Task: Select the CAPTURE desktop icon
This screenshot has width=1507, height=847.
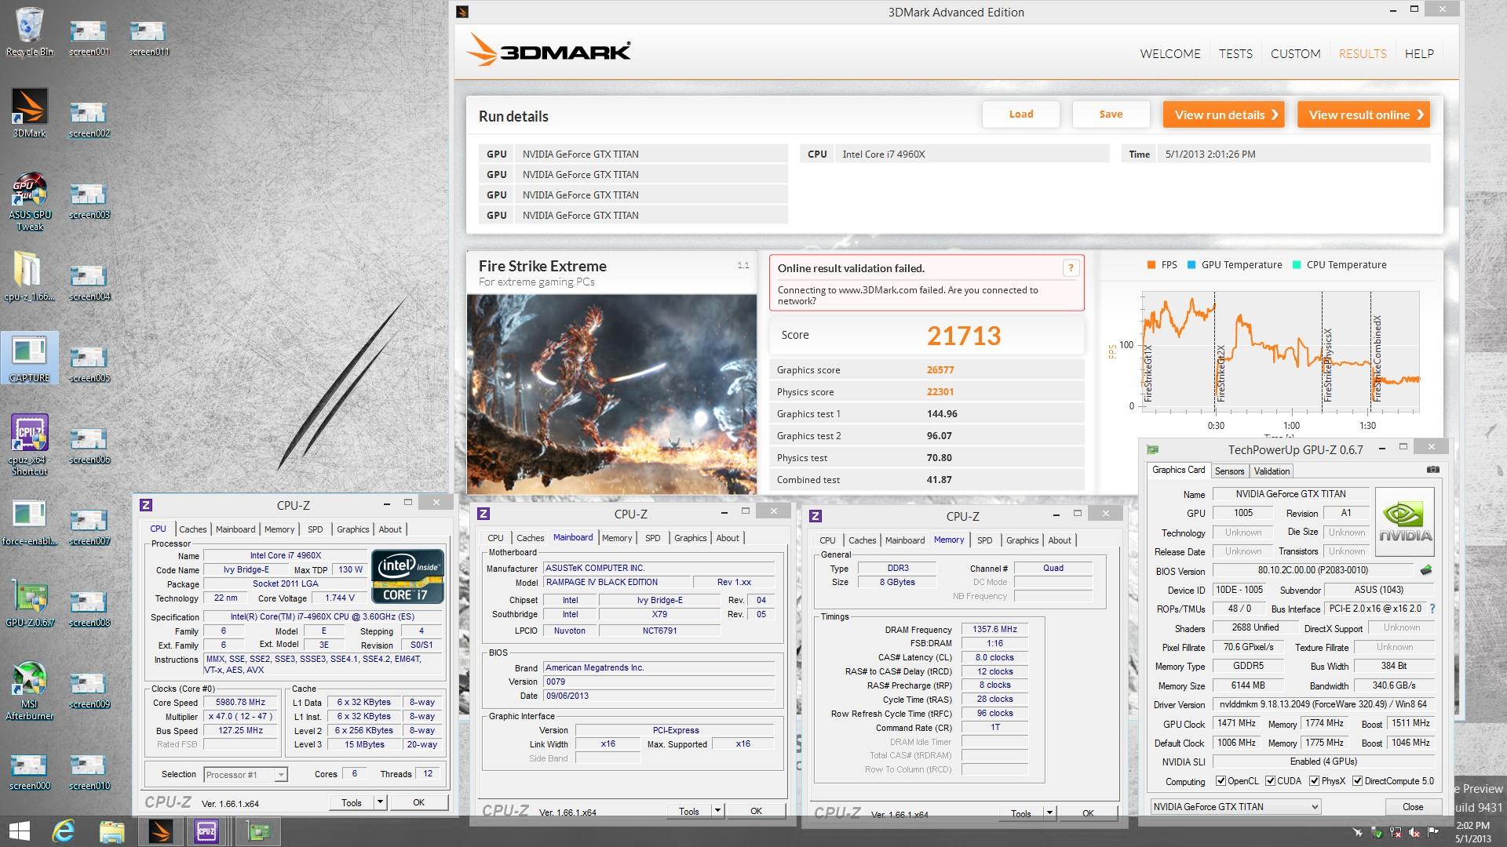Action: click(30, 358)
